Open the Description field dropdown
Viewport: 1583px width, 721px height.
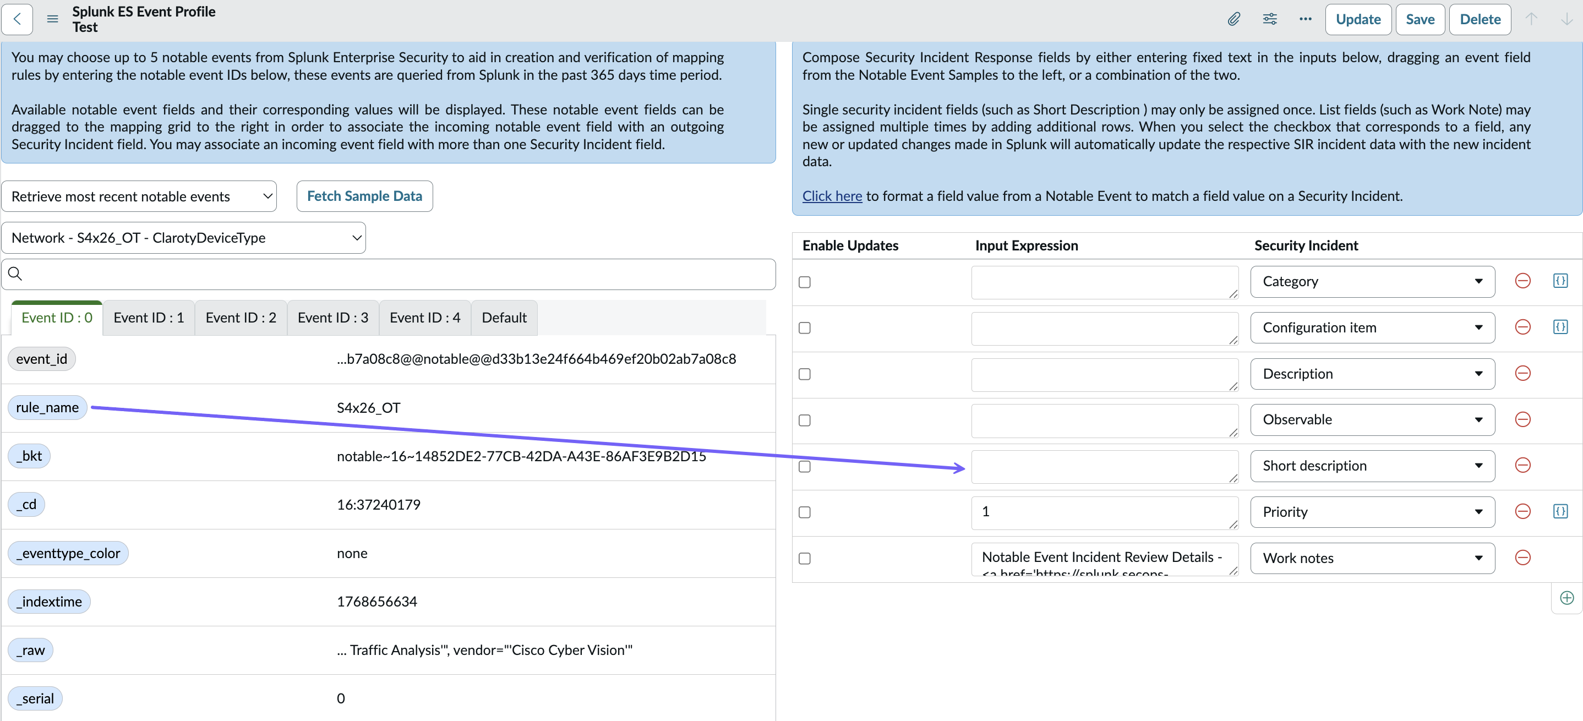pyautogui.click(x=1372, y=374)
